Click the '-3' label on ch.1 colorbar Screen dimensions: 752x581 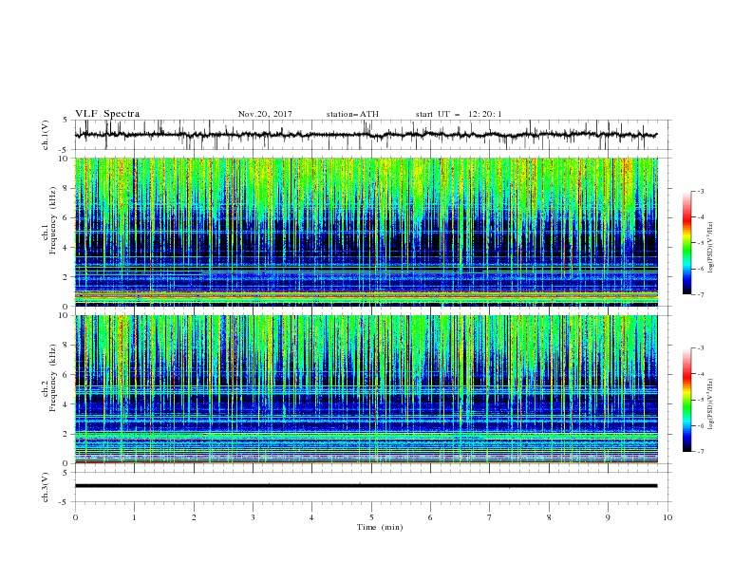coord(700,192)
